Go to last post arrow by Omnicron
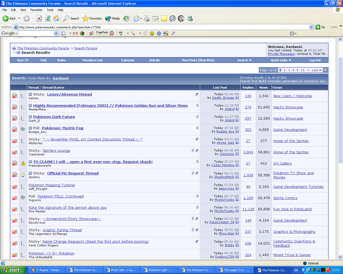The image size is (343, 274). coord(237,154)
